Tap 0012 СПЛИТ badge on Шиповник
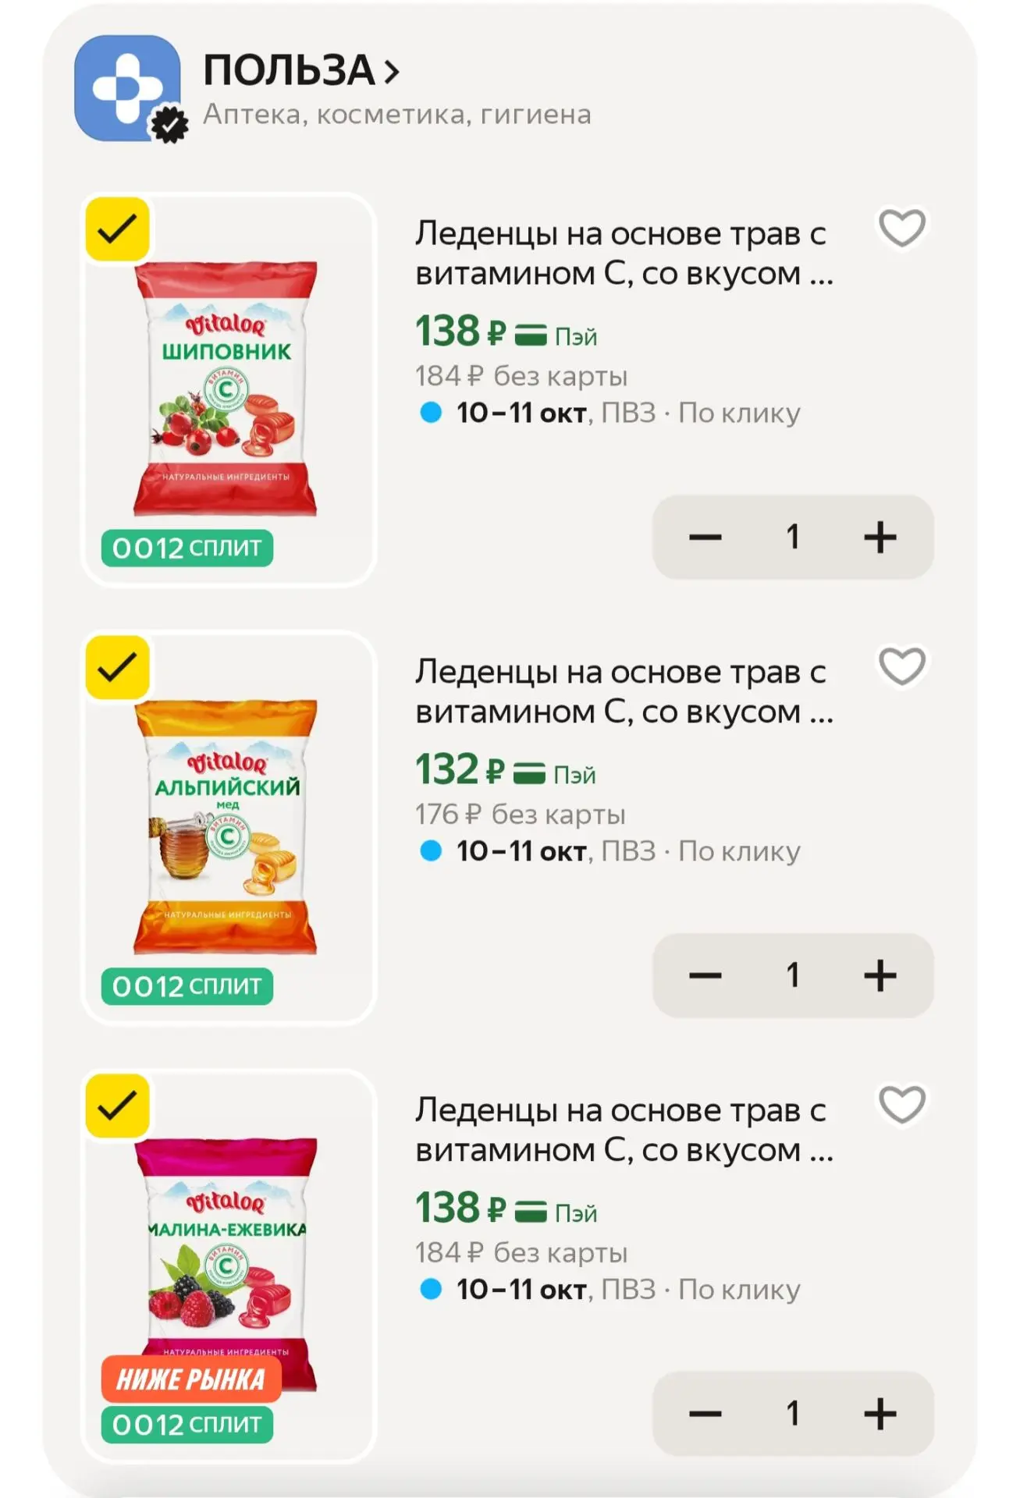 pyautogui.click(x=187, y=548)
